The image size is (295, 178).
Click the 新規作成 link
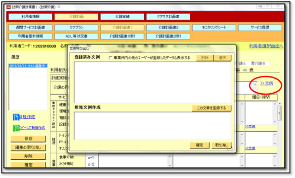(x=27, y=117)
